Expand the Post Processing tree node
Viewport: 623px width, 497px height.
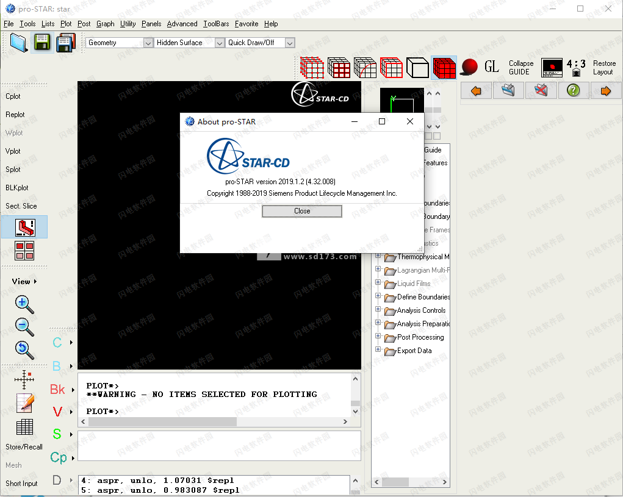pos(378,336)
